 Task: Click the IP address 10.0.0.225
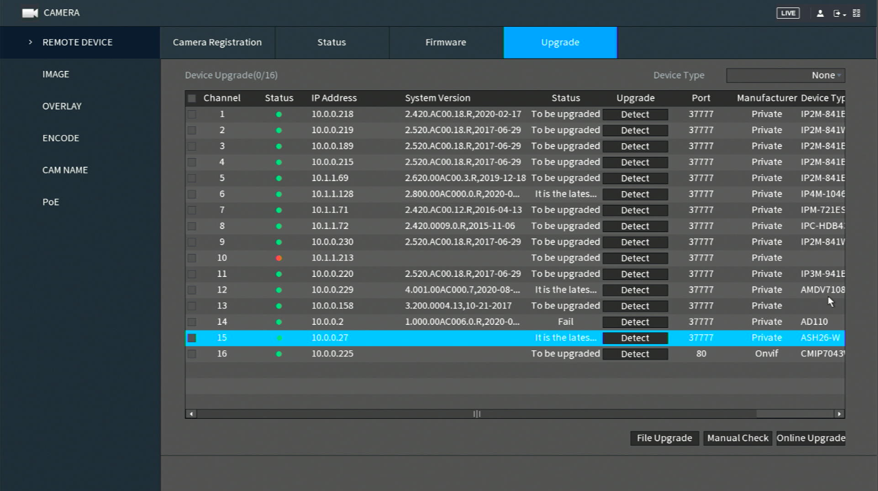coord(333,354)
